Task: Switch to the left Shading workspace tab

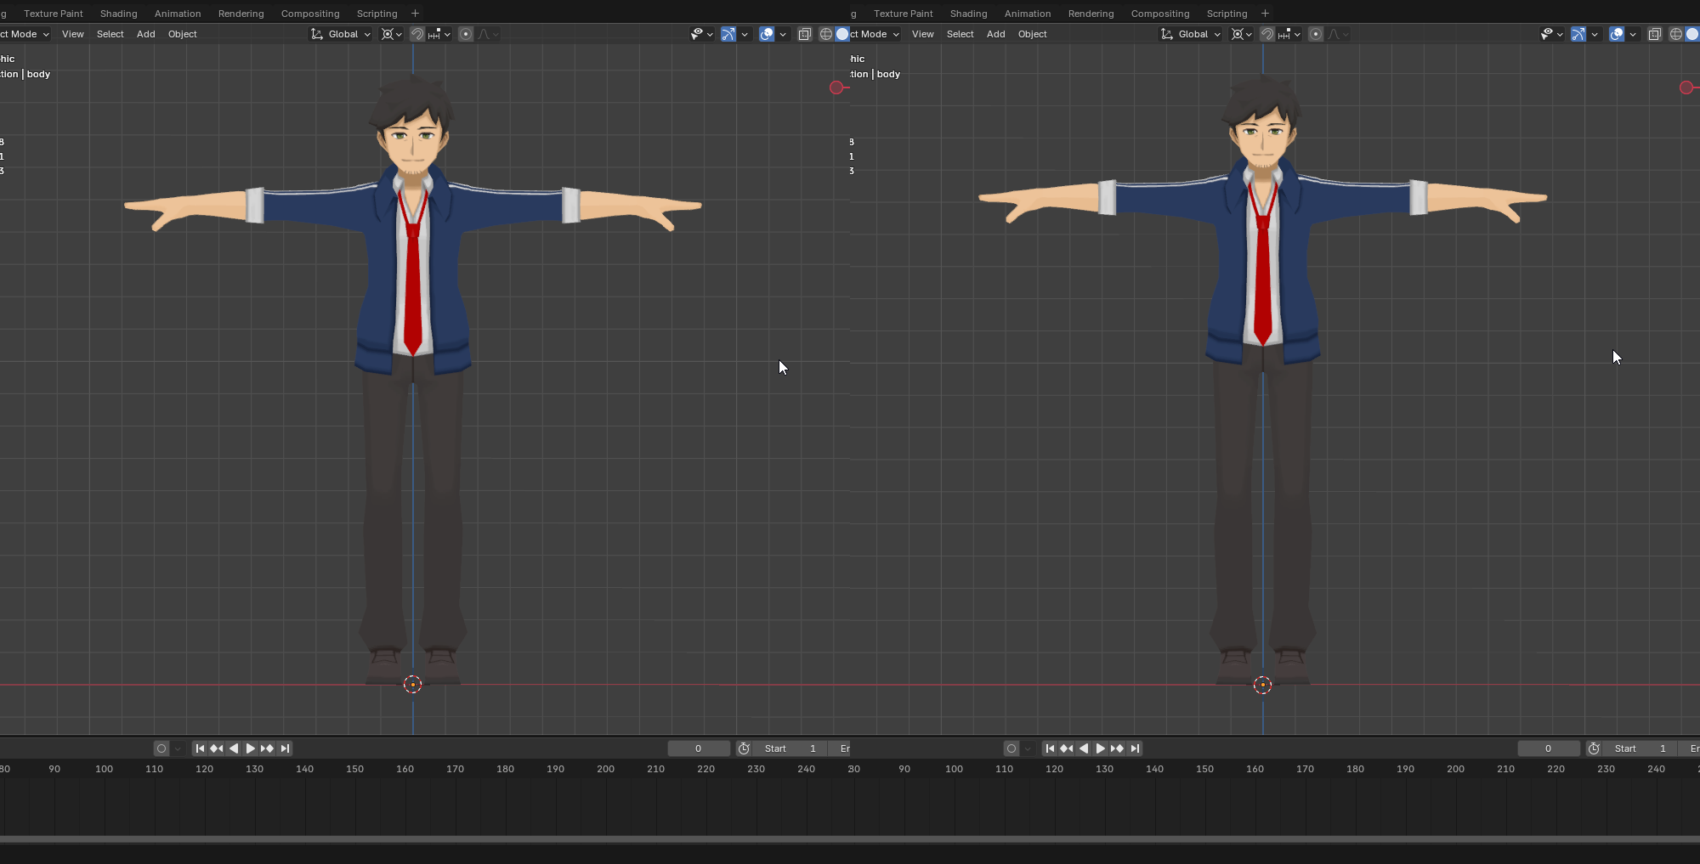Action: [118, 14]
